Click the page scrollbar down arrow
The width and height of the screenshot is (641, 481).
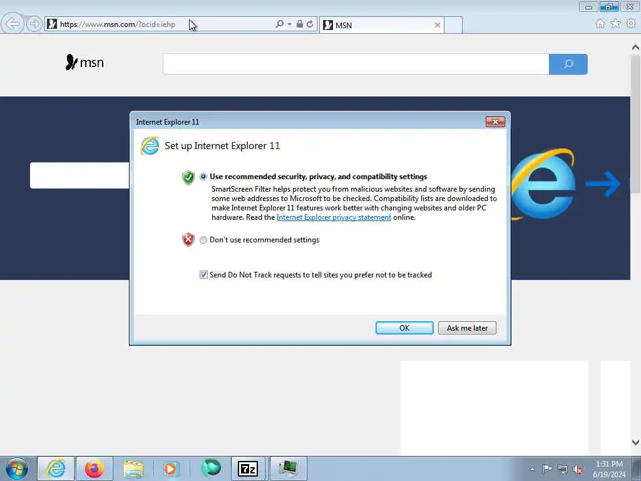(x=635, y=442)
